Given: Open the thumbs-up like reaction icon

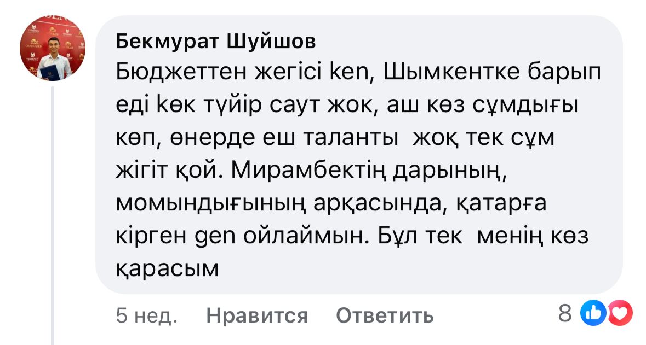Looking at the screenshot, I should (593, 313).
